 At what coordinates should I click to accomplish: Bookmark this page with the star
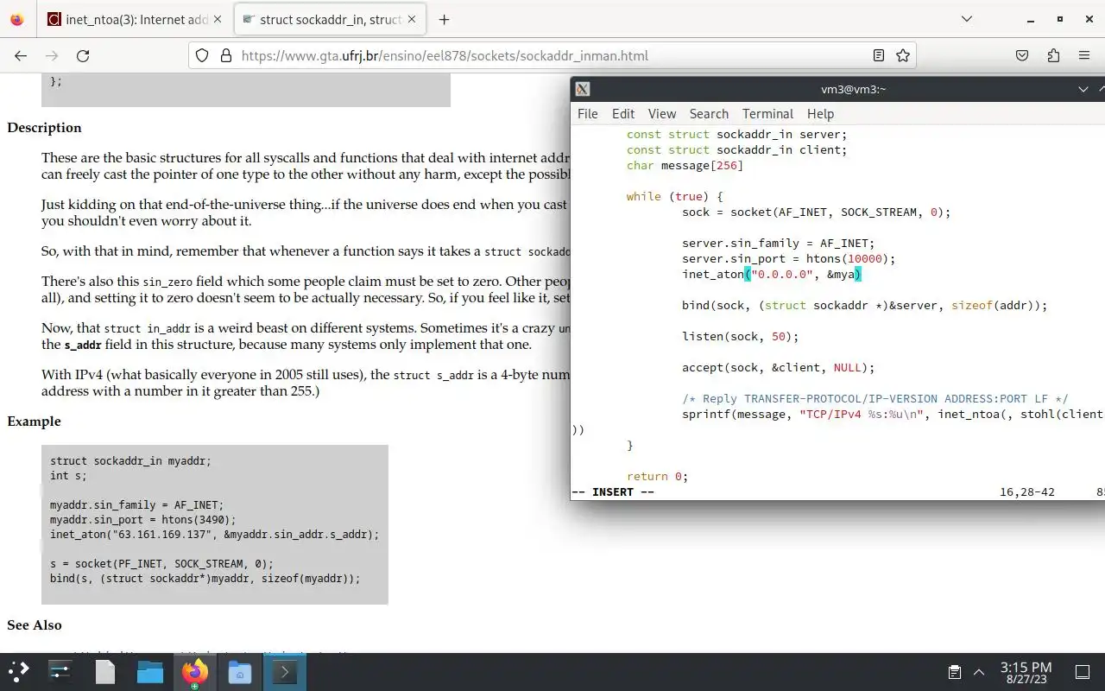click(903, 55)
